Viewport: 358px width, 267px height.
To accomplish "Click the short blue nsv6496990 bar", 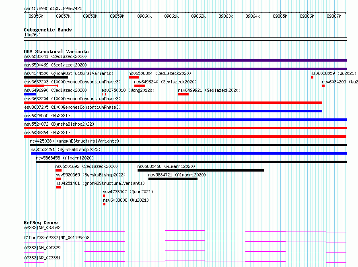I will [x=30, y=94].
